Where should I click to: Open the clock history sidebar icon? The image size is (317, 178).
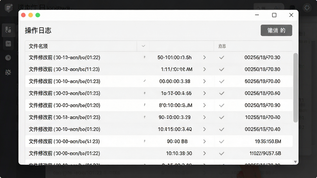[8, 58]
